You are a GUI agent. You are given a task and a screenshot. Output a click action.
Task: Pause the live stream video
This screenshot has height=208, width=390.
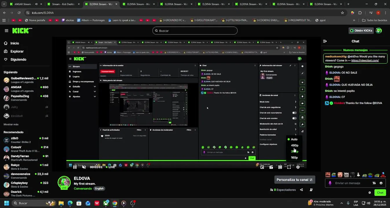coord(75,167)
